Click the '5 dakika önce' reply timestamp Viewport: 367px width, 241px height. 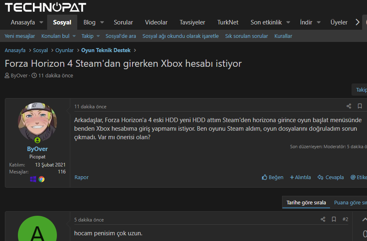coord(89,220)
